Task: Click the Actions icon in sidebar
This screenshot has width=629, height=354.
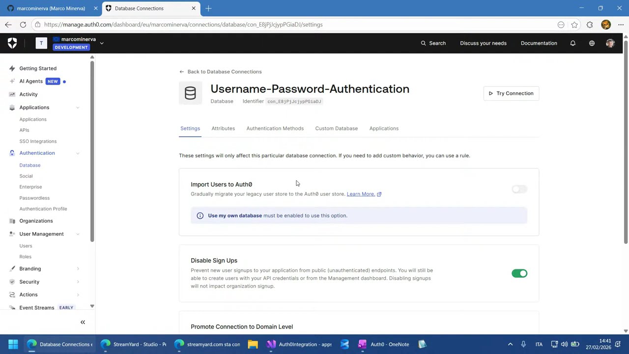Action: [12, 295]
